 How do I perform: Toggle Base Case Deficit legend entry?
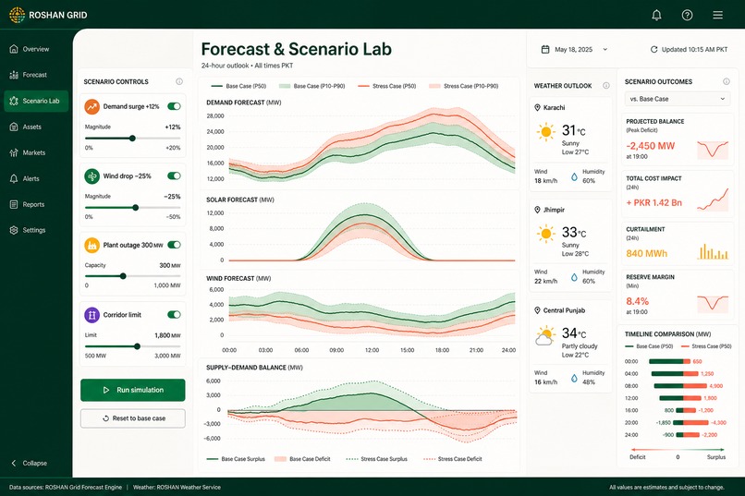coord(302,459)
